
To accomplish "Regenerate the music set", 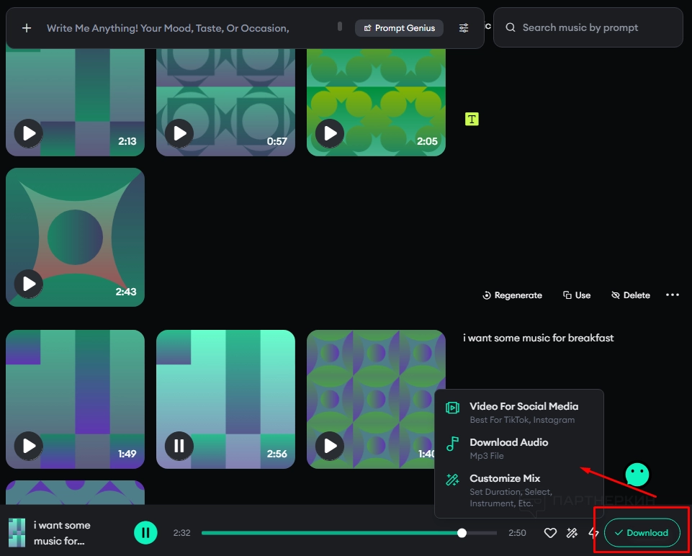I will 512,295.
